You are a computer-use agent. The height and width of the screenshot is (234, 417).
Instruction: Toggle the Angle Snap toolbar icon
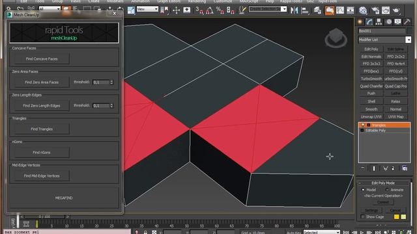click(x=210, y=10)
